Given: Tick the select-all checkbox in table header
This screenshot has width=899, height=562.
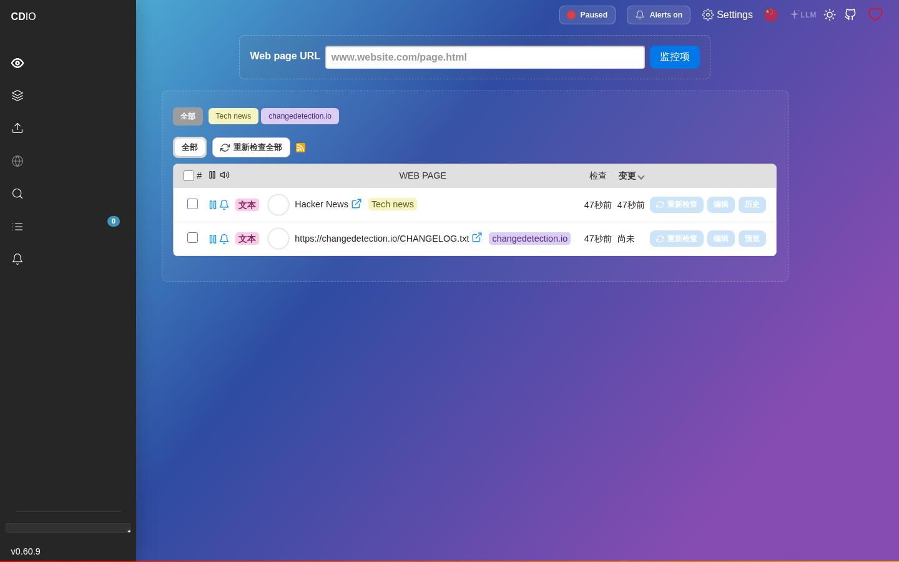Looking at the screenshot, I should coord(189,175).
